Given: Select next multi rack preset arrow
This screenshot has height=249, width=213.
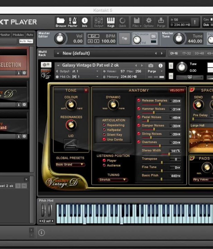Looking at the screenshot, I should click(x=162, y=53).
